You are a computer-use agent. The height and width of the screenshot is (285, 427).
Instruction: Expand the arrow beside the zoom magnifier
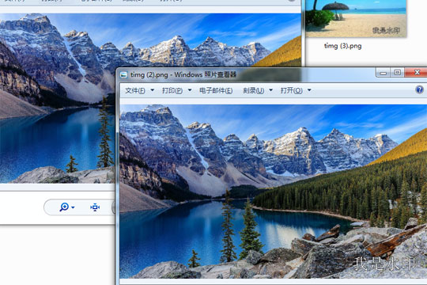[73, 207]
